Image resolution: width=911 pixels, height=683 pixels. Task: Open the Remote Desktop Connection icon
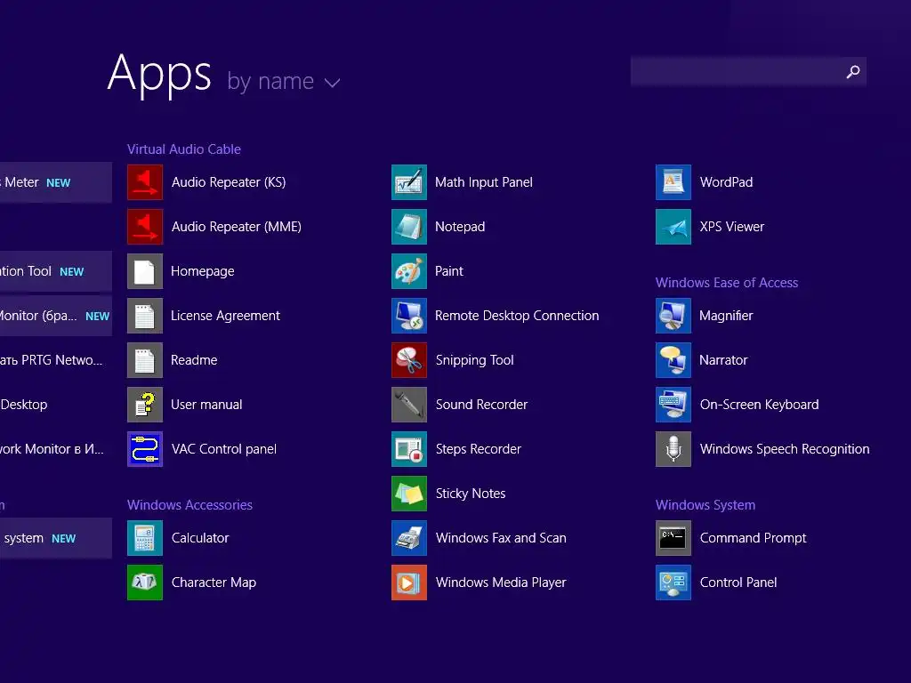tap(409, 316)
